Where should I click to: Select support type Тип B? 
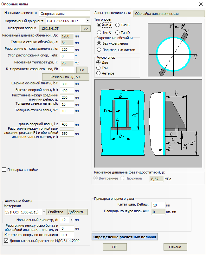pyautogui.click(x=118, y=25)
